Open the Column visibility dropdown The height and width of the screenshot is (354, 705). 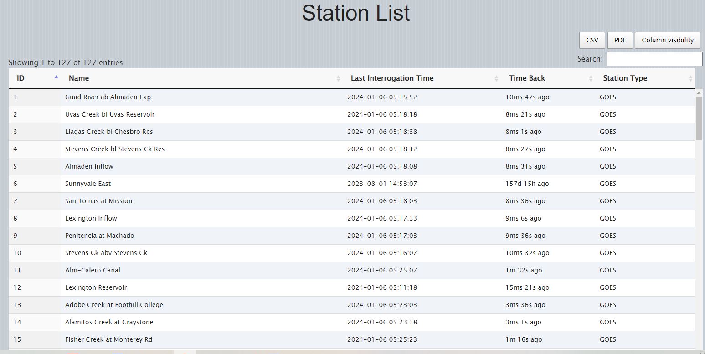(667, 40)
